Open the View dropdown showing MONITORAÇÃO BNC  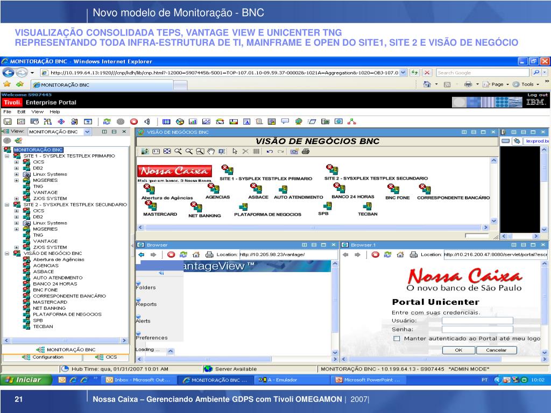click(x=87, y=132)
